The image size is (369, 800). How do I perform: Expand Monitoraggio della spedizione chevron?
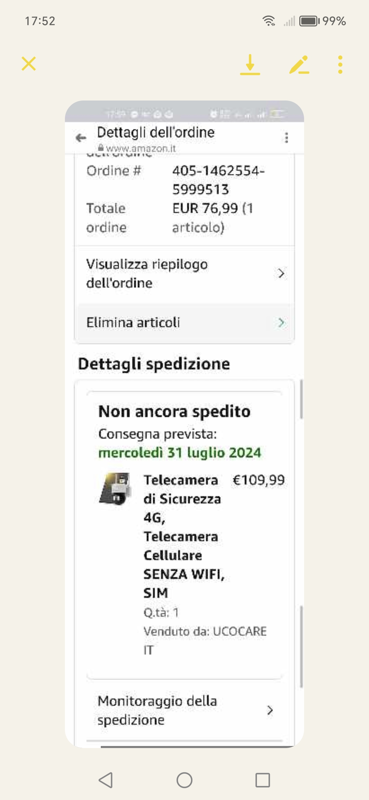270,710
